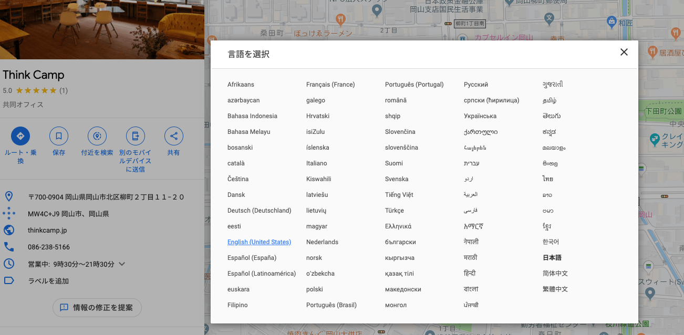Select azərbaycan language

(x=243, y=100)
